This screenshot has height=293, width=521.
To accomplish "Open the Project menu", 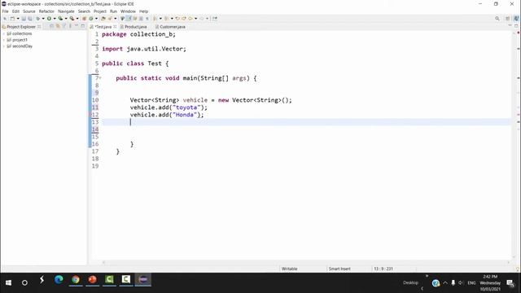I will click(x=99, y=11).
